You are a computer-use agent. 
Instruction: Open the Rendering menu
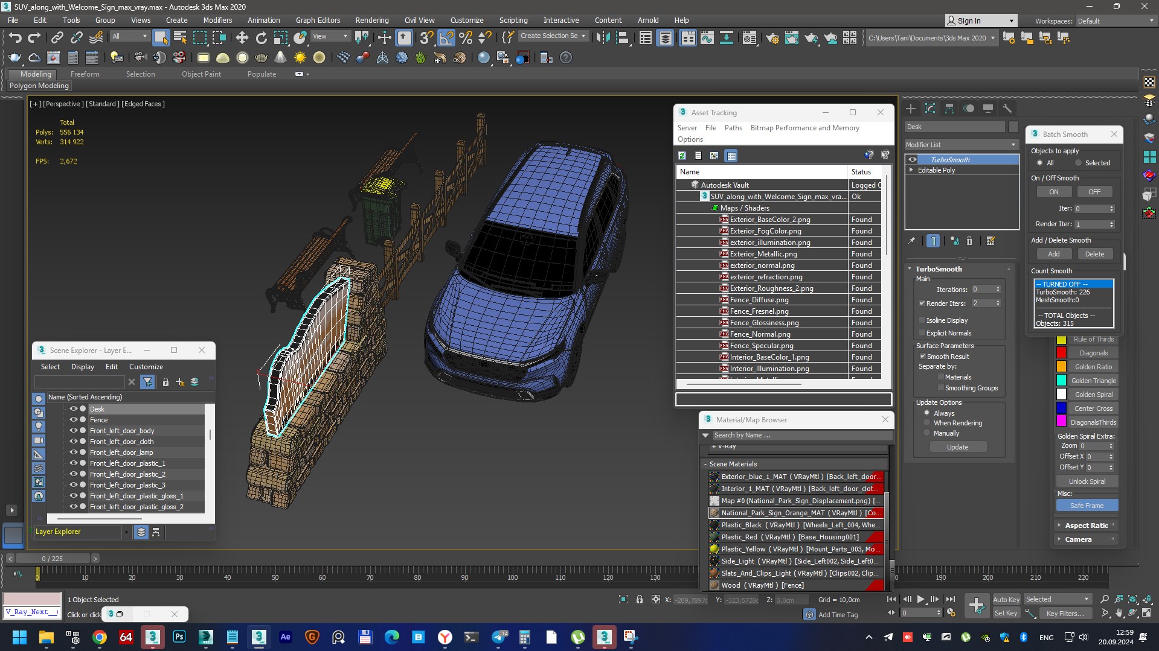pyautogui.click(x=372, y=20)
